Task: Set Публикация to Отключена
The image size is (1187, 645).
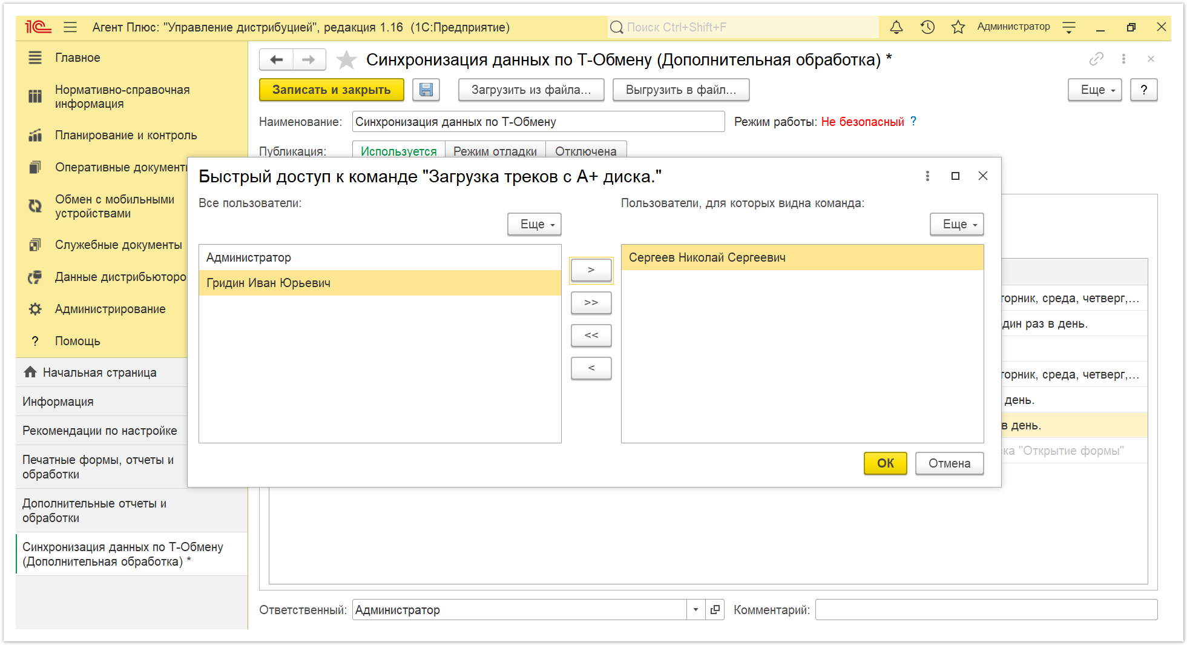Action: (x=585, y=150)
